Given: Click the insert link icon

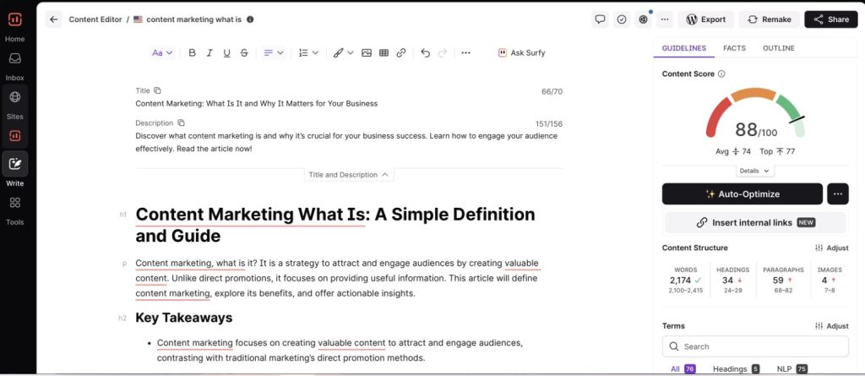Looking at the screenshot, I should 401,52.
